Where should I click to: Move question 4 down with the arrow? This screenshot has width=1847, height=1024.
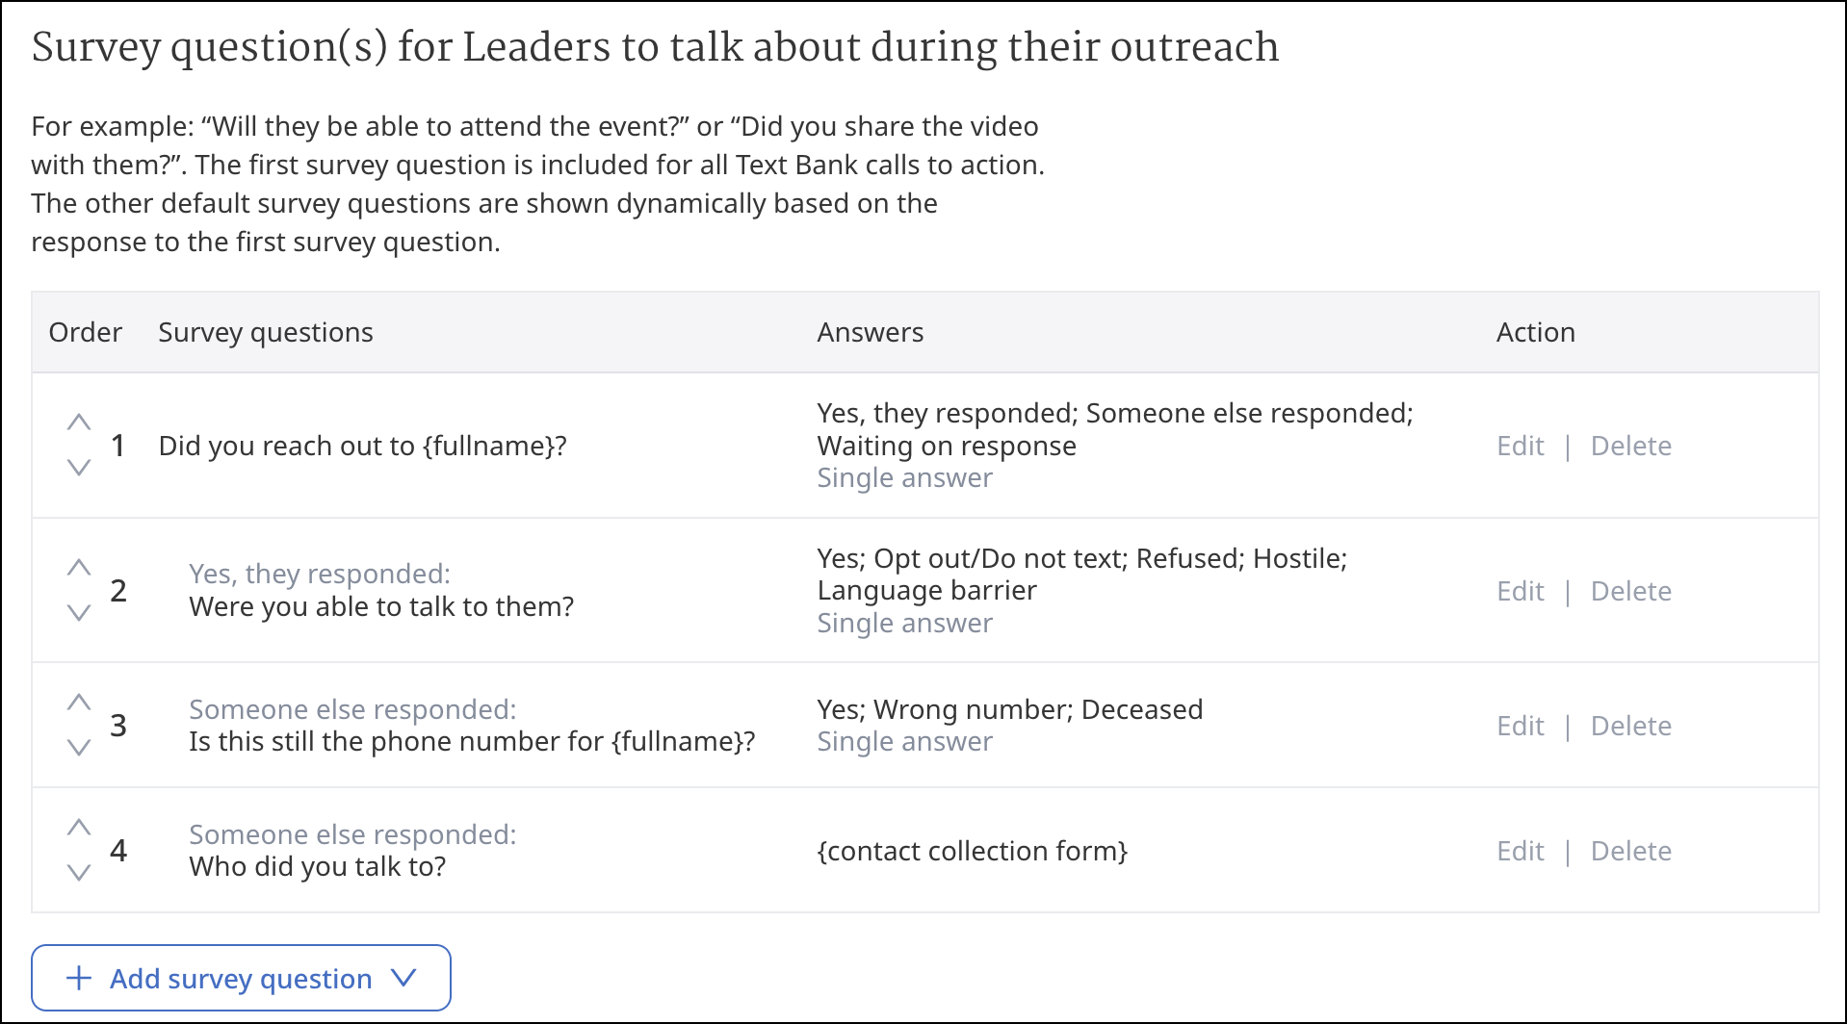tap(79, 873)
